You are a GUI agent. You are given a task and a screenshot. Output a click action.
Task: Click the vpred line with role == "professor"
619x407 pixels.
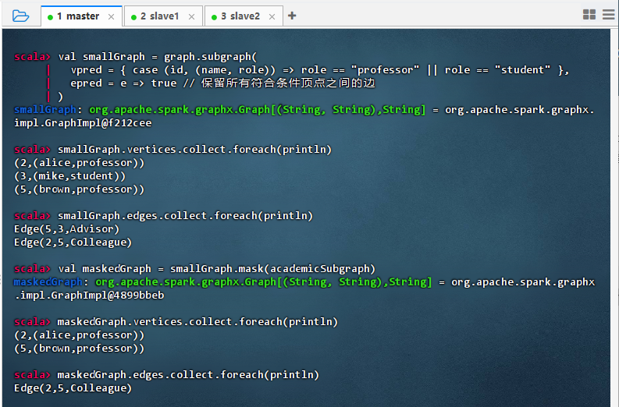pyautogui.click(x=320, y=70)
